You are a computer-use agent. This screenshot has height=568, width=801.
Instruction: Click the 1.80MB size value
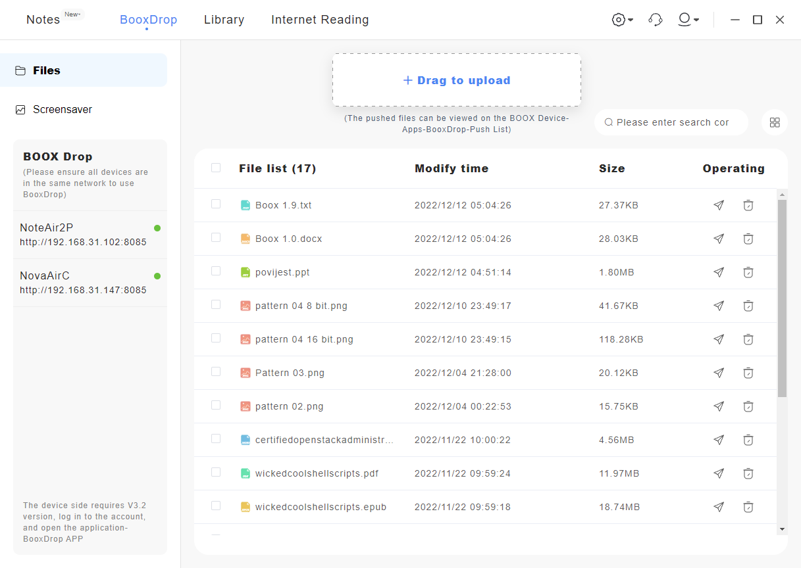(x=617, y=272)
